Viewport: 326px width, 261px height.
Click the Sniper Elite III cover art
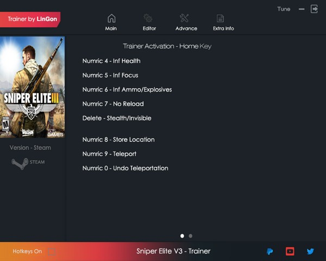point(32,87)
